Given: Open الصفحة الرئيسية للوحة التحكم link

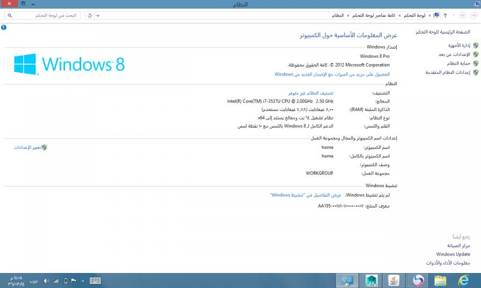Looking at the screenshot, I should 443,32.
